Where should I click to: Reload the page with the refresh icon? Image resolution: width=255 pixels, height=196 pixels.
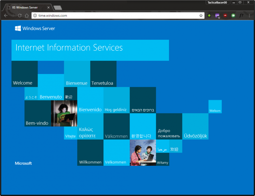coord(20,15)
